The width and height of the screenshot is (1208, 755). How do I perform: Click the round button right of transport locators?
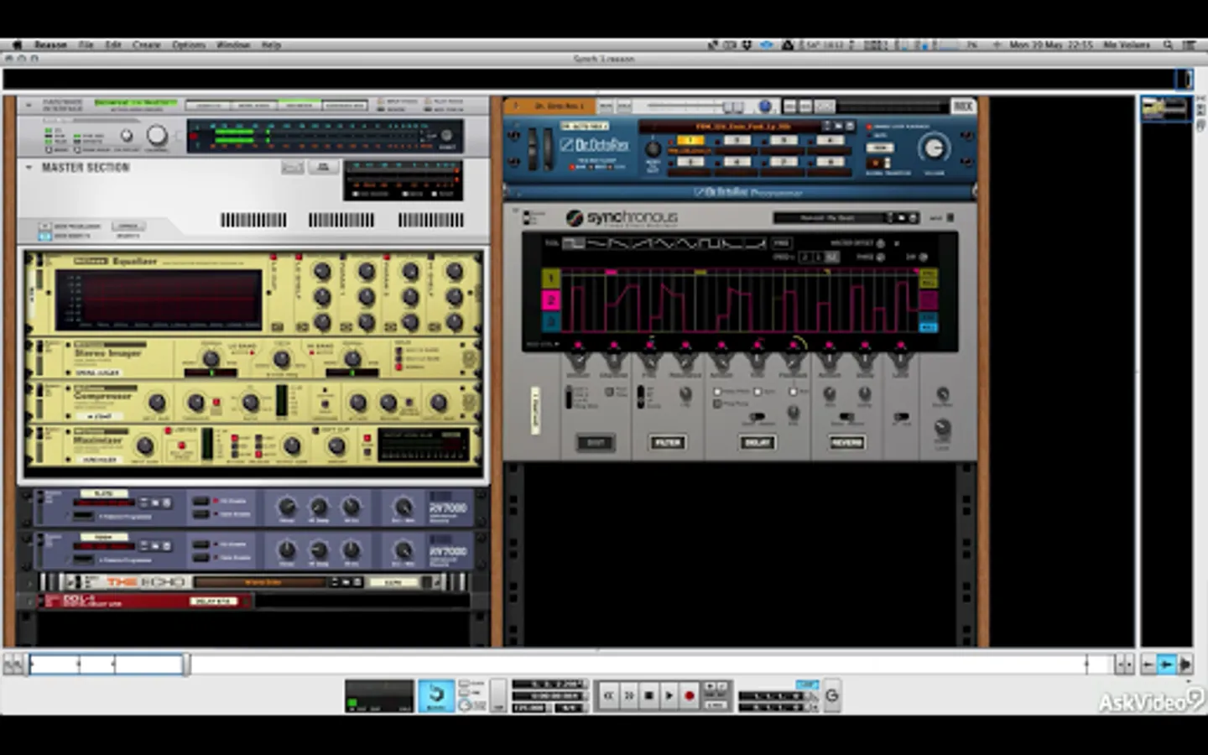[831, 695]
